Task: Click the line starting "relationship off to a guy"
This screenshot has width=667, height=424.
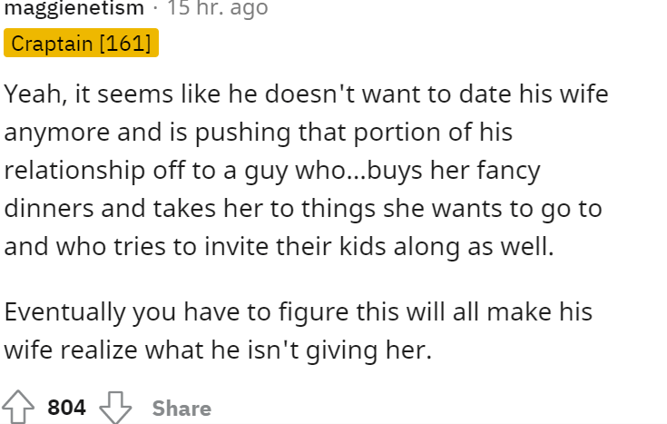Action: pyautogui.click(x=273, y=171)
